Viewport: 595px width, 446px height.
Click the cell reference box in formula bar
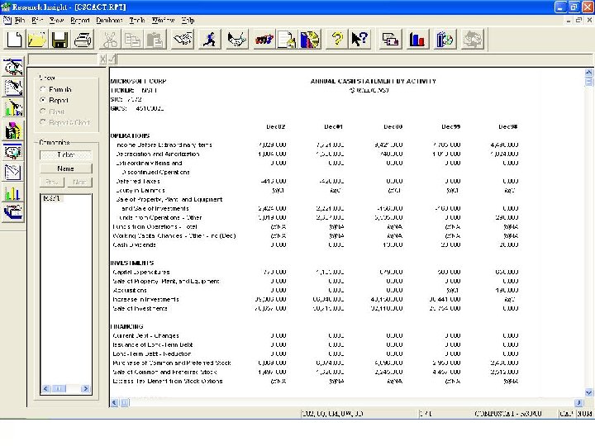pyautogui.click(x=63, y=59)
